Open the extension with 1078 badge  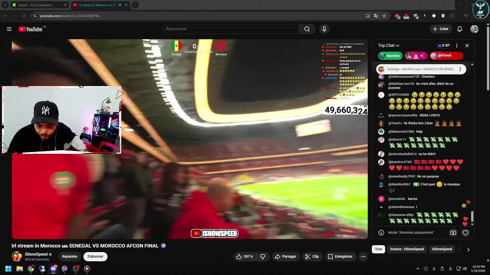coord(407,16)
